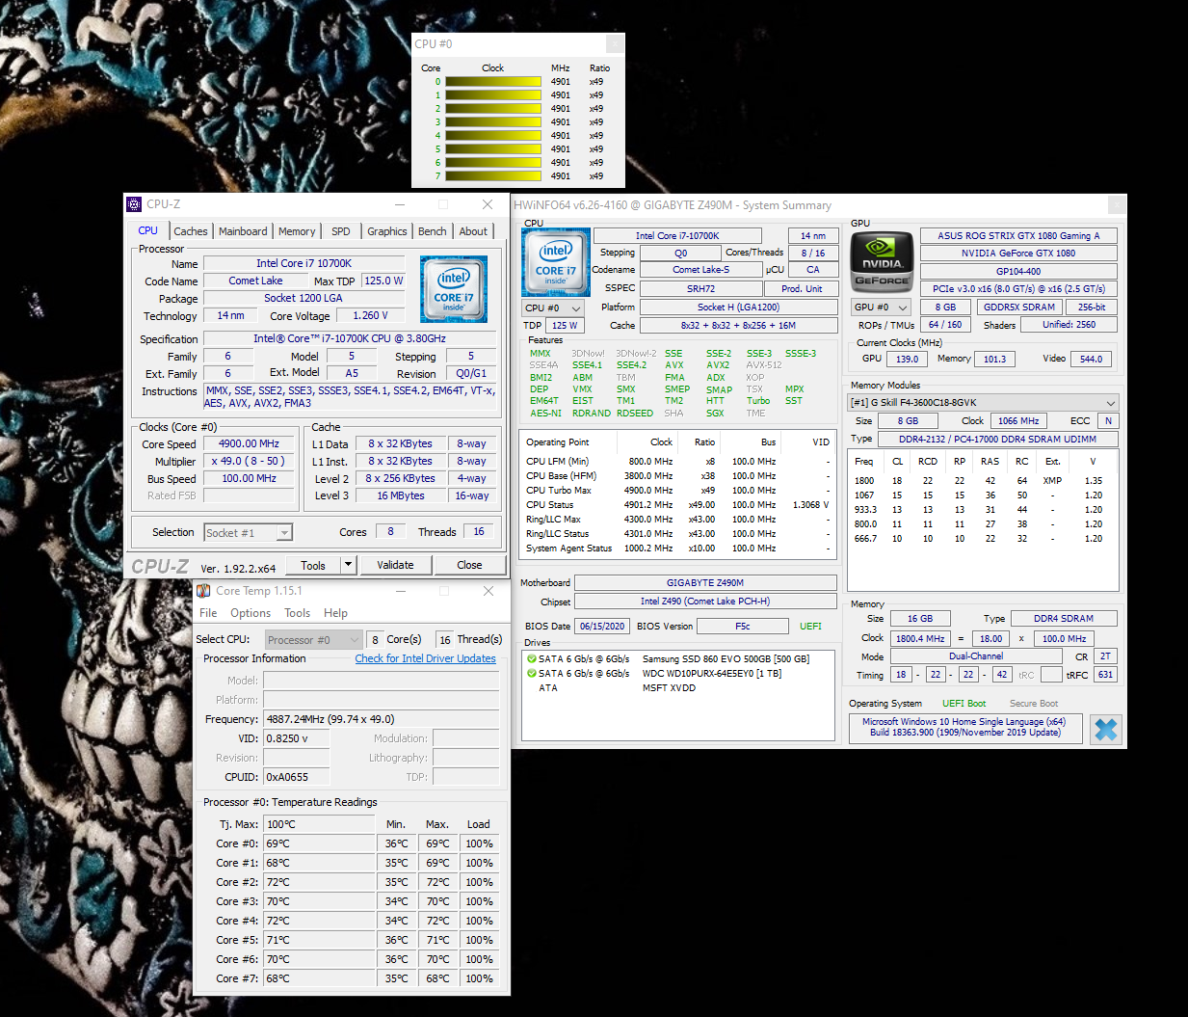
Task: Click the Package field Socket 1200 LGA
Action: (x=304, y=298)
